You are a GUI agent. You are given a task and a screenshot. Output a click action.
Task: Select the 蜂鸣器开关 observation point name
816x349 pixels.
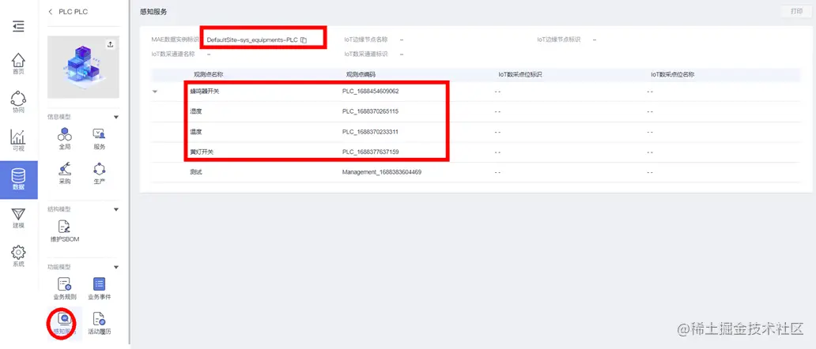coord(205,92)
